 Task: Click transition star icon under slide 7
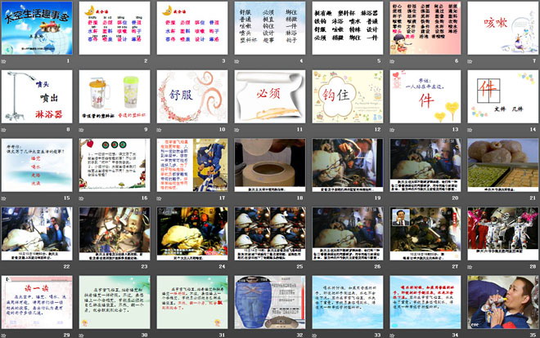(470, 61)
